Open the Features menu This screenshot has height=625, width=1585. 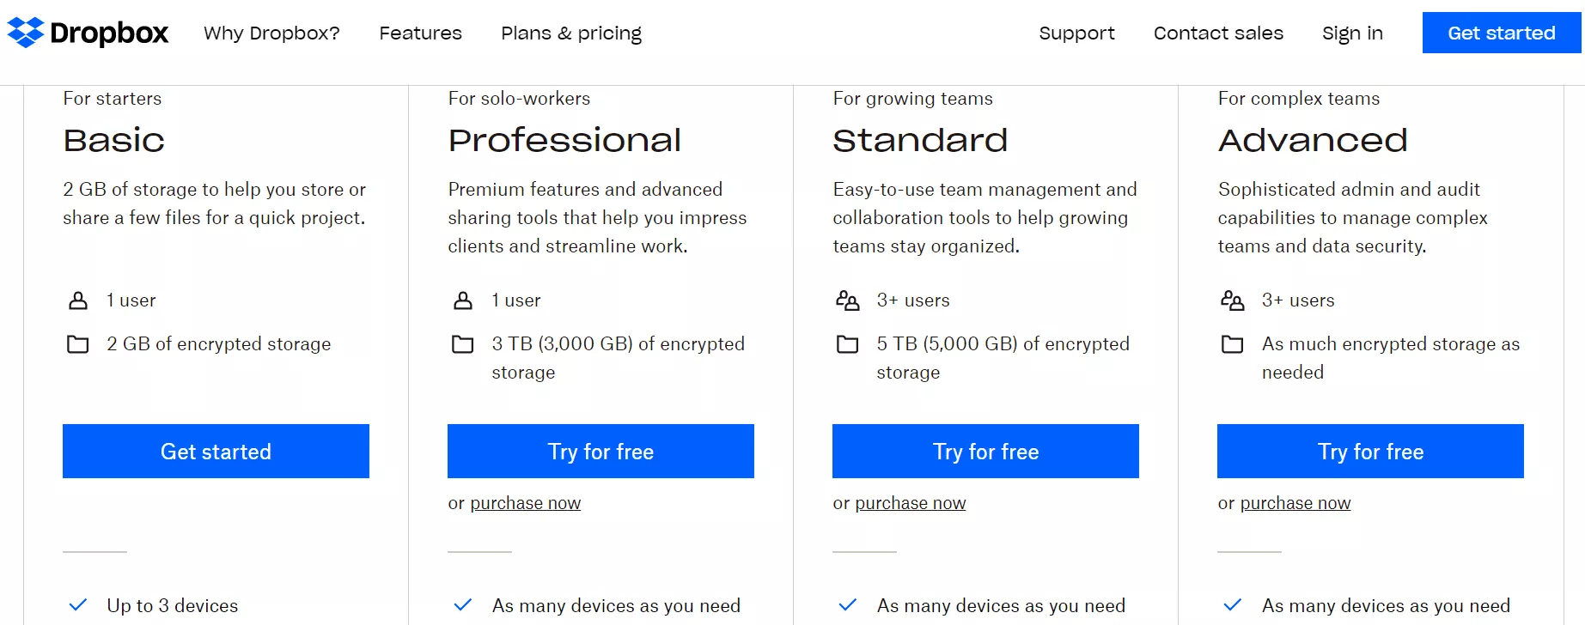(420, 33)
